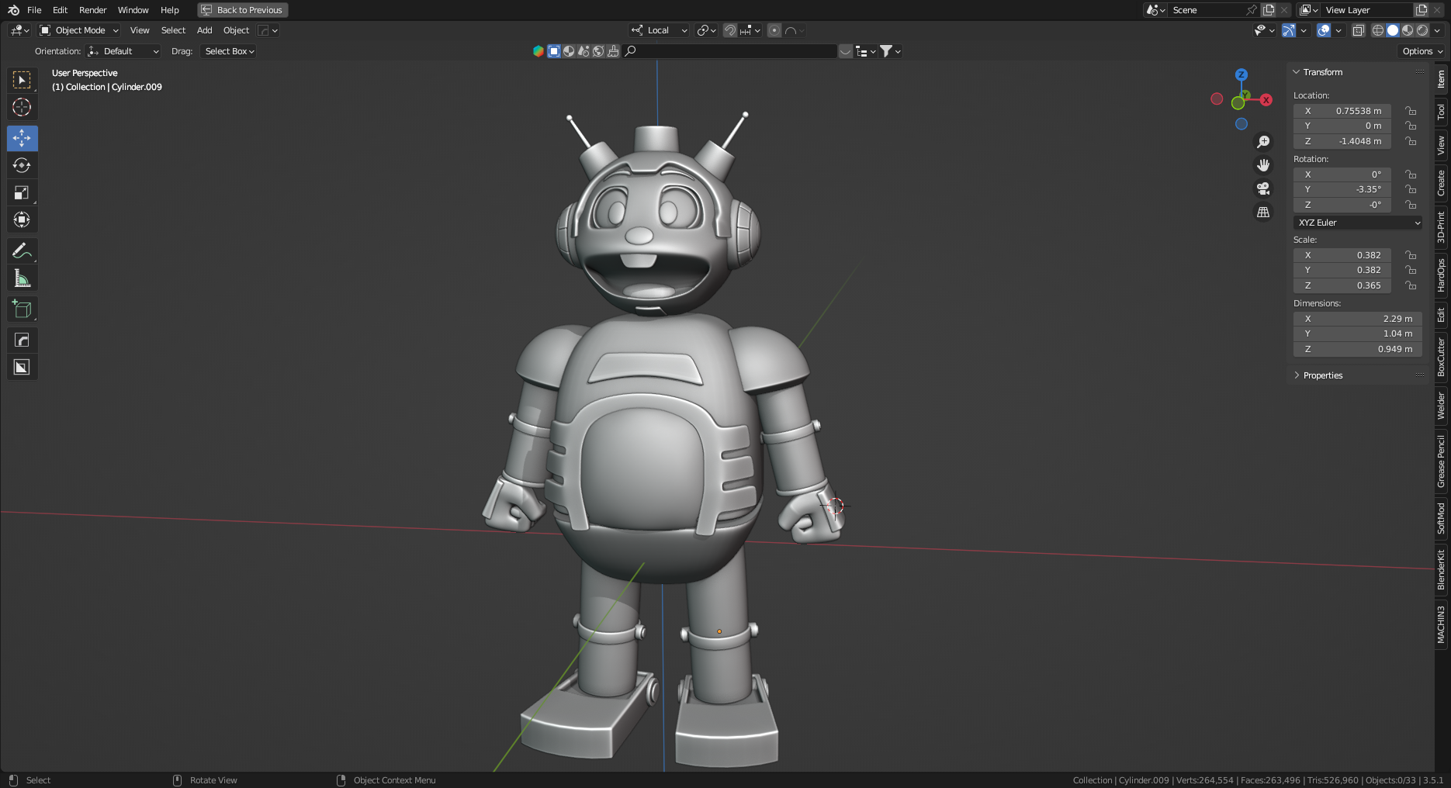
Task: Click the red X axis gizmo
Action: (x=1266, y=100)
